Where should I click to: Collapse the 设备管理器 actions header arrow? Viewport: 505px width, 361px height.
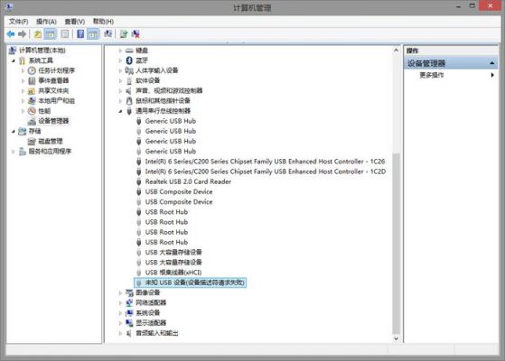pyautogui.click(x=491, y=63)
